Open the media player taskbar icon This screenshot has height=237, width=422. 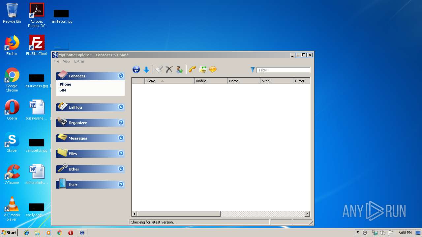pyautogui.click(x=48, y=233)
